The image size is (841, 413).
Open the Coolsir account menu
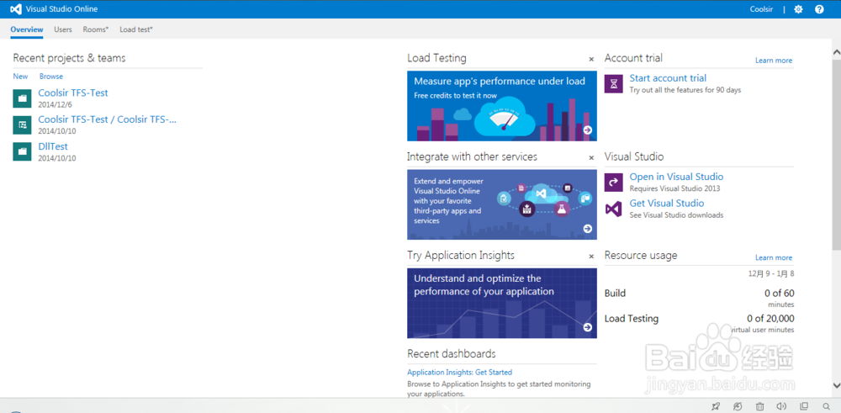761,9
